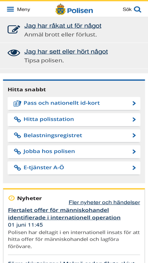This screenshot has height=263, width=148.
Task: Follow Fler nyheter och händelser link
Action: click(104, 202)
